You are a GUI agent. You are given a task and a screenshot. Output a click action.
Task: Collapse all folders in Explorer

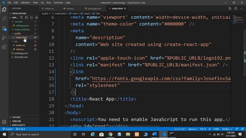pos(37,18)
